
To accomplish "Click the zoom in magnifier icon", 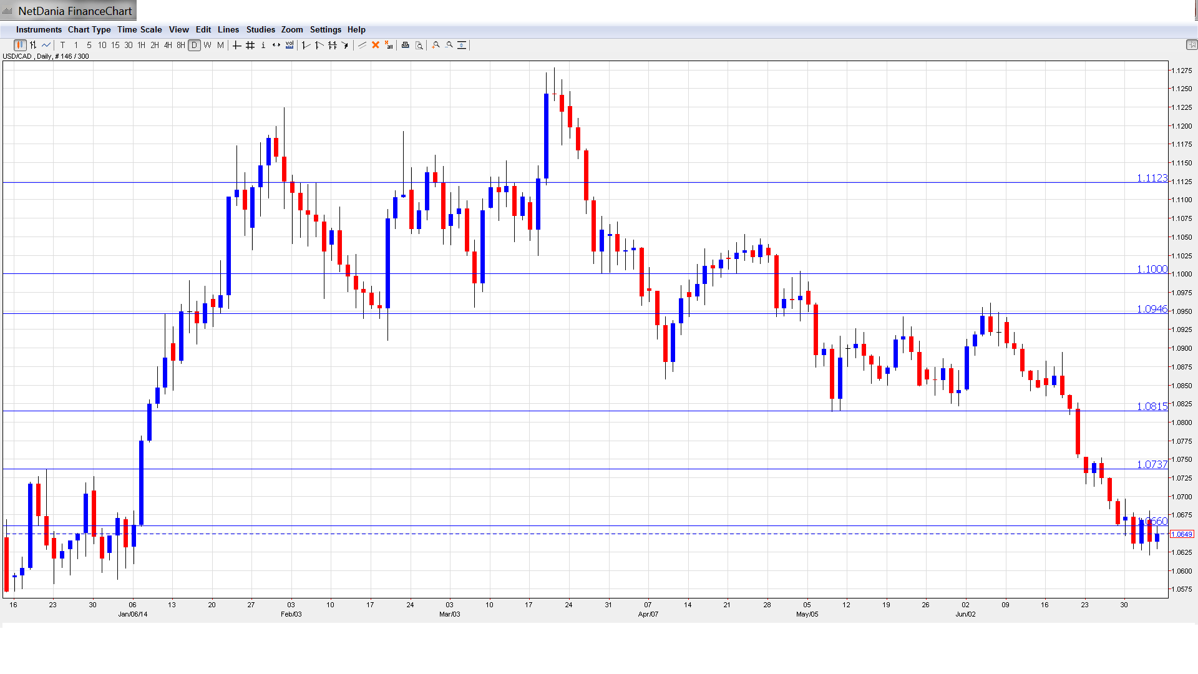I will pyautogui.click(x=436, y=45).
